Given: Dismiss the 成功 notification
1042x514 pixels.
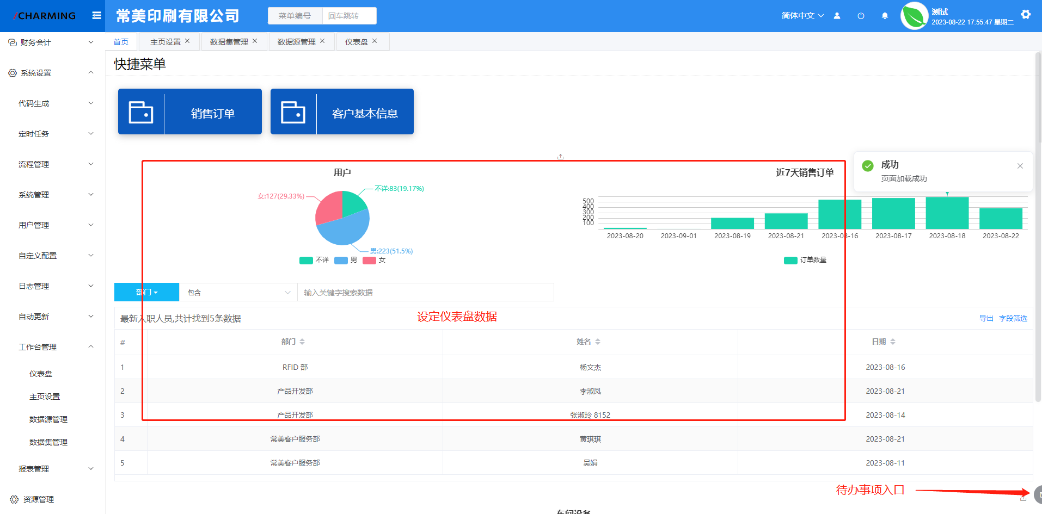Looking at the screenshot, I should (1020, 166).
